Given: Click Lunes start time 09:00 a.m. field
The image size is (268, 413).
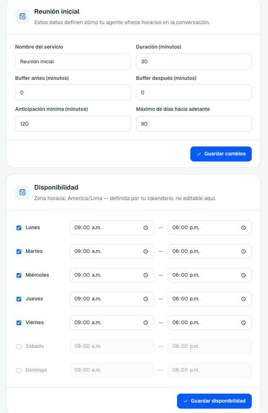Looking at the screenshot, I should 112,228.
